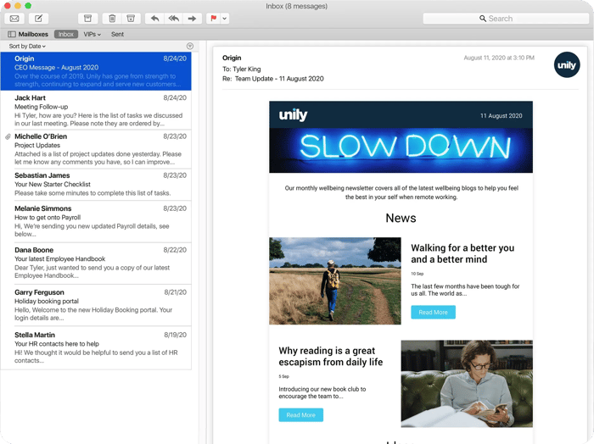The image size is (594, 444).
Task: Click the Slow Down neon banner image
Action: point(401,150)
